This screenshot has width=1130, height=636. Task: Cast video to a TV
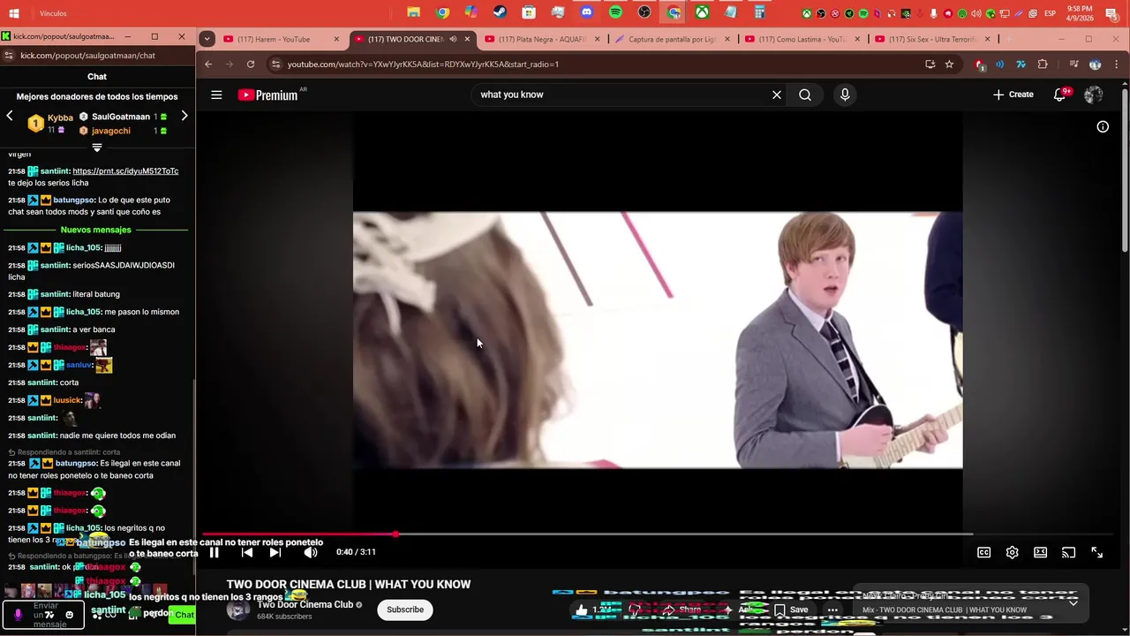pos(1068,552)
